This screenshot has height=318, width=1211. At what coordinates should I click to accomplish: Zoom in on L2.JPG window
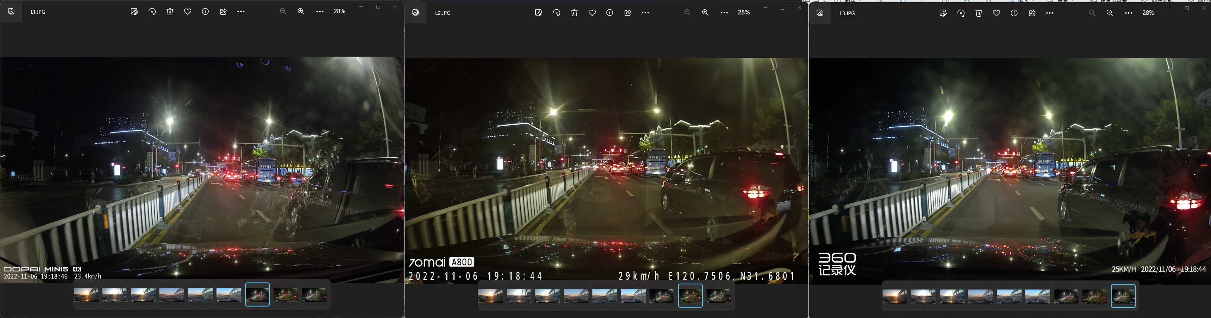(705, 13)
